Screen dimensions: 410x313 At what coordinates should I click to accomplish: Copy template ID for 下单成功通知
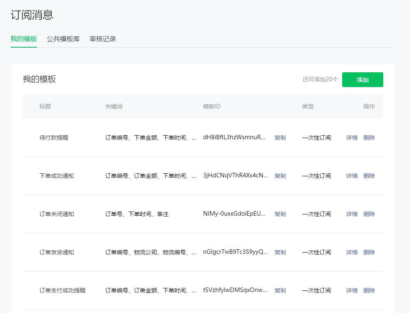(280, 176)
